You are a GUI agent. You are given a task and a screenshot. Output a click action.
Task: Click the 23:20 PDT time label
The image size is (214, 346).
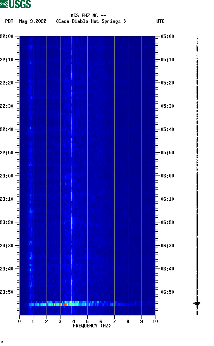(x=7, y=222)
